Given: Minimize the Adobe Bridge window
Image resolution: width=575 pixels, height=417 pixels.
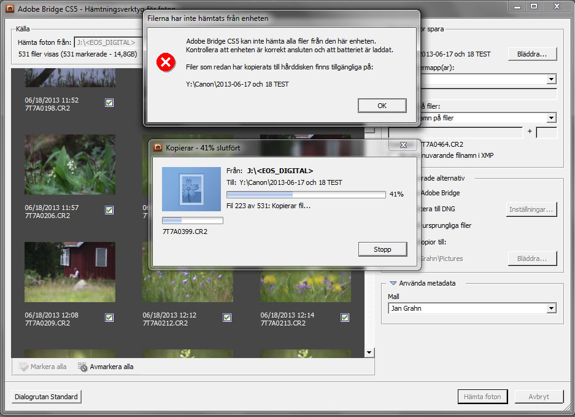Looking at the screenshot, I should point(517,6).
